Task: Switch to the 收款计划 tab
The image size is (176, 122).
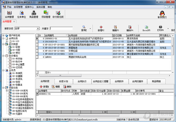Action: pyautogui.click(x=63, y=81)
